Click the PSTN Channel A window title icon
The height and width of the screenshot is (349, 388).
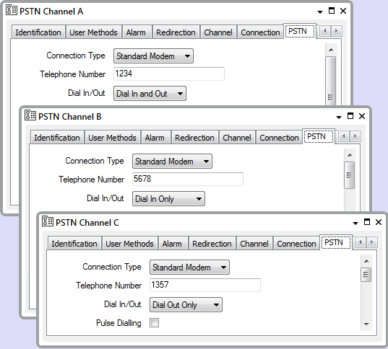click(12, 10)
